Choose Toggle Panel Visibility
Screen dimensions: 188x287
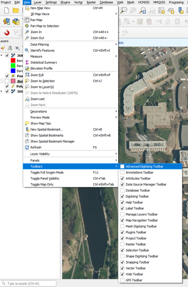(70, 178)
